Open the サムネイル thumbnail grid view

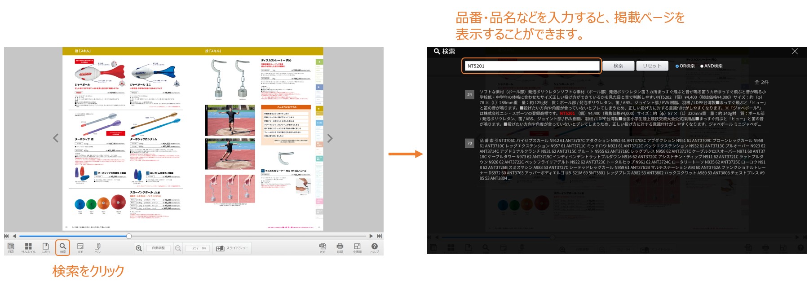pyautogui.click(x=28, y=247)
